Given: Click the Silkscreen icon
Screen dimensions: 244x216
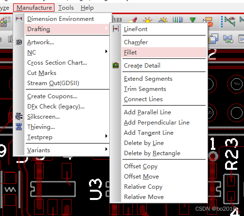Looking at the screenshot, I should click(19, 116).
